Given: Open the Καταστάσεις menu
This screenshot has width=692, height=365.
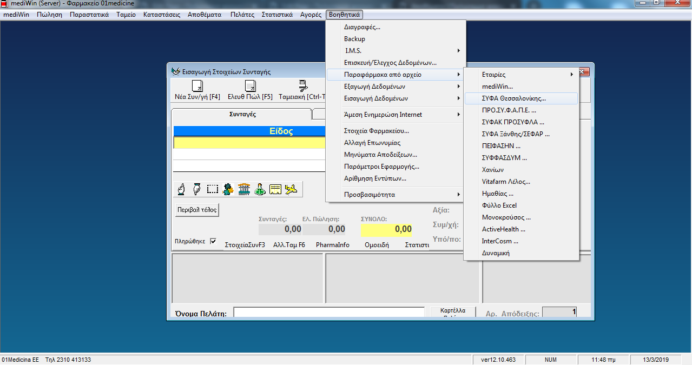Looking at the screenshot, I should coord(162,15).
